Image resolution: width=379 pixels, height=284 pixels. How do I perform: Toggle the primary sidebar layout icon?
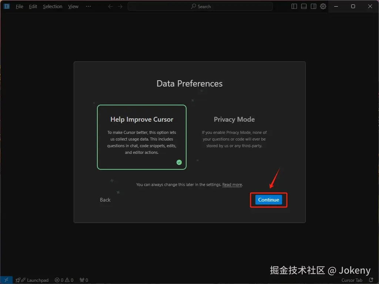(x=294, y=7)
